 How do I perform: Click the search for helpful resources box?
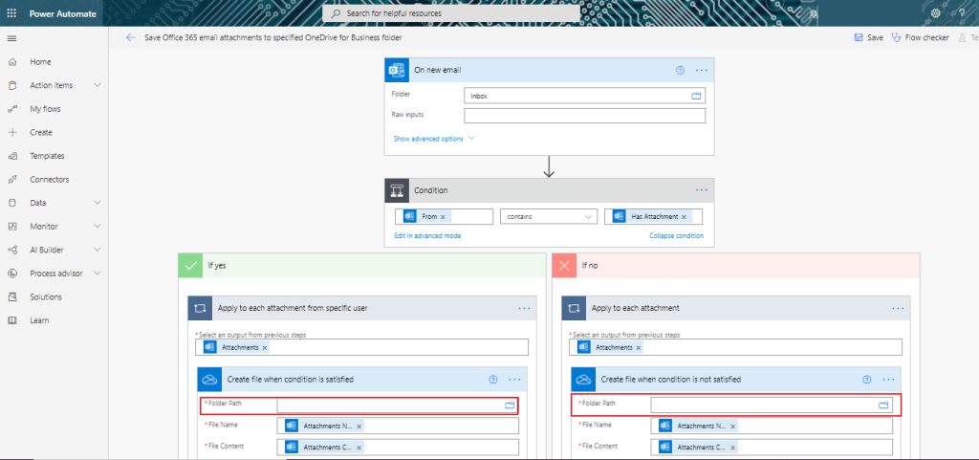tap(451, 13)
